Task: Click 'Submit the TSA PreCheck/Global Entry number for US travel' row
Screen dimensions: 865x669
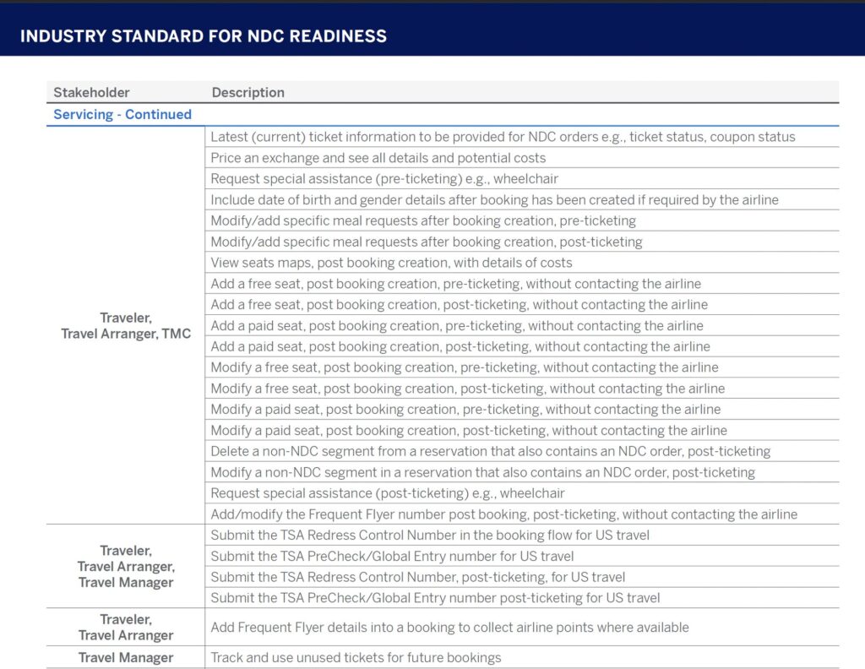Action: tap(522, 556)
